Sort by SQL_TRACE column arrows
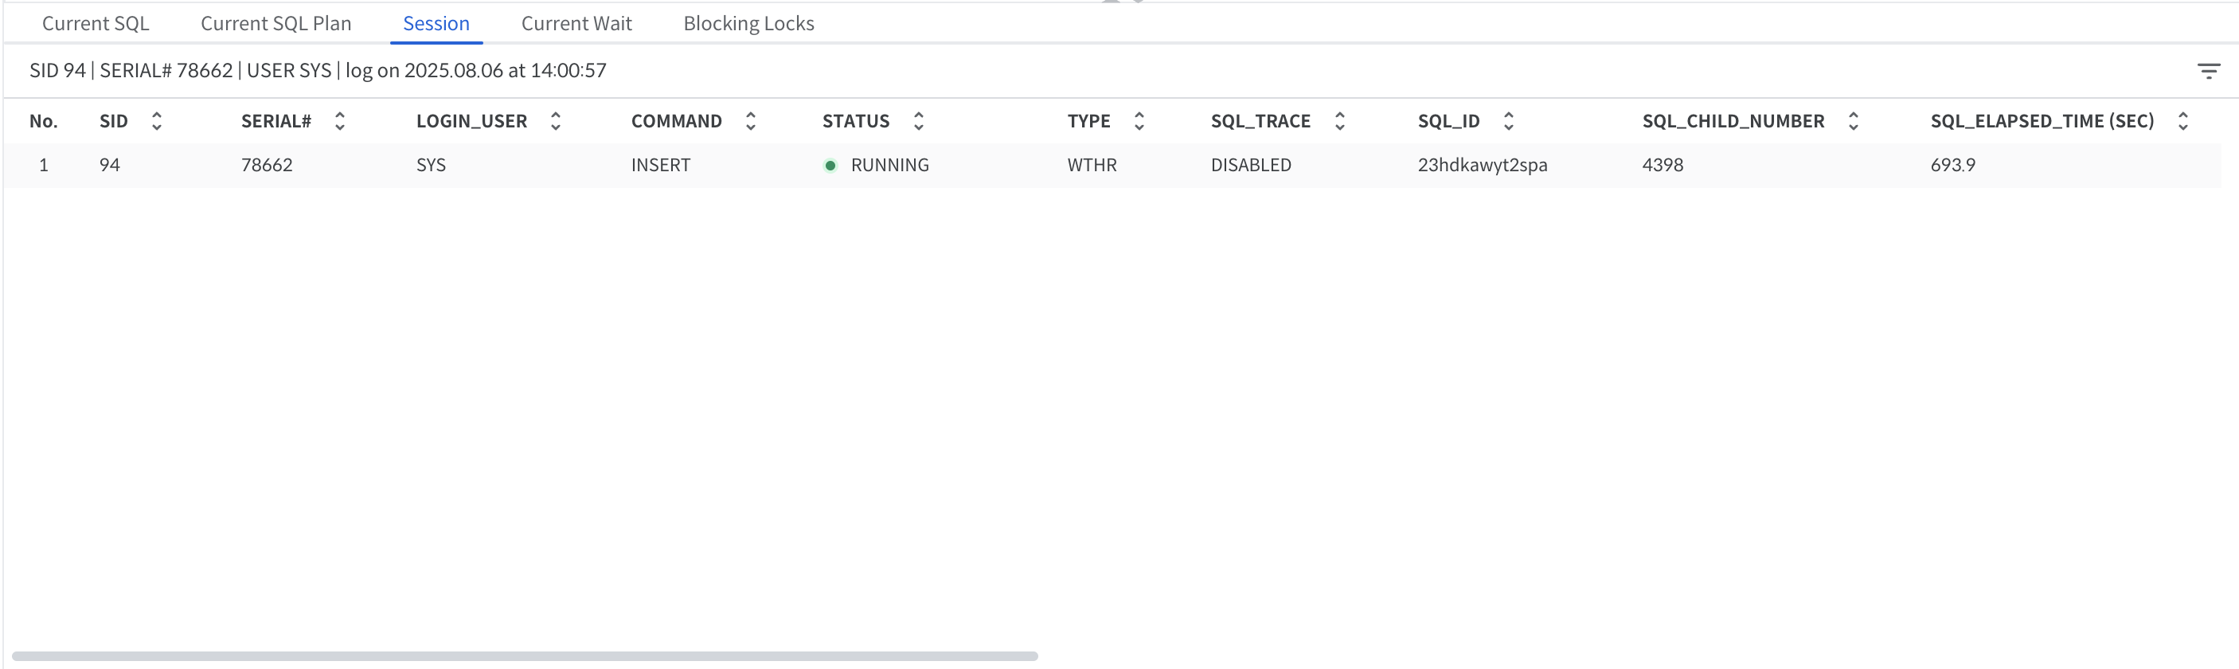Viewport: 2239px width, 669px height. 1339,121
